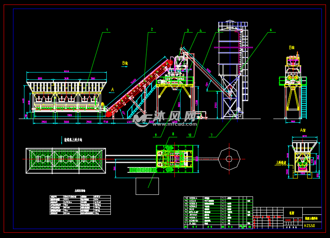Click the 主要技术参数 table heading
This screenshot has height=238, width=330.
80,191
